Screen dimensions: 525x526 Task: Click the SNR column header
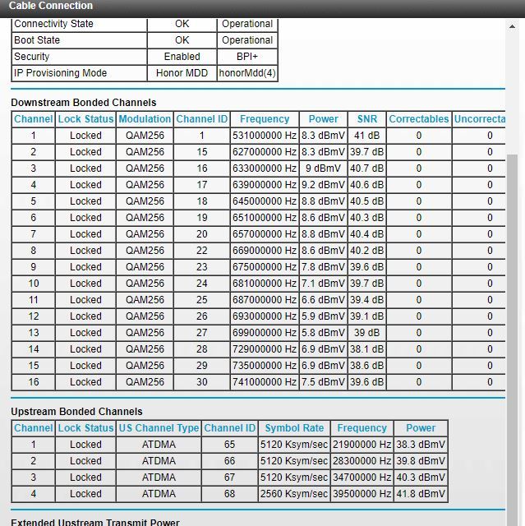[x=367, y=119]
